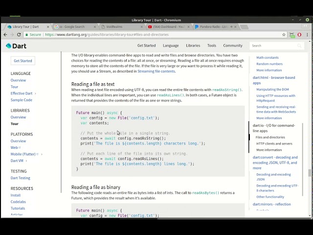
Task: Expand Effective Dart chevron
Action: (36, 94)
